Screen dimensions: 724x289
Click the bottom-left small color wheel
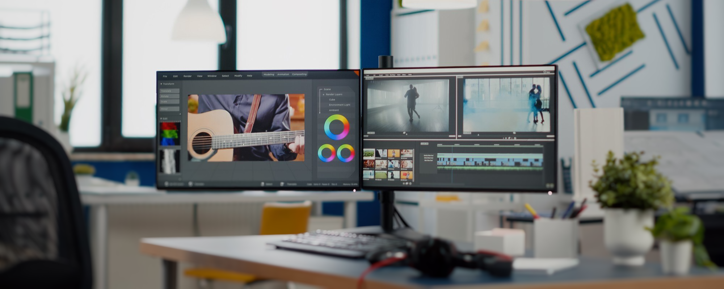tap(327, 153)
